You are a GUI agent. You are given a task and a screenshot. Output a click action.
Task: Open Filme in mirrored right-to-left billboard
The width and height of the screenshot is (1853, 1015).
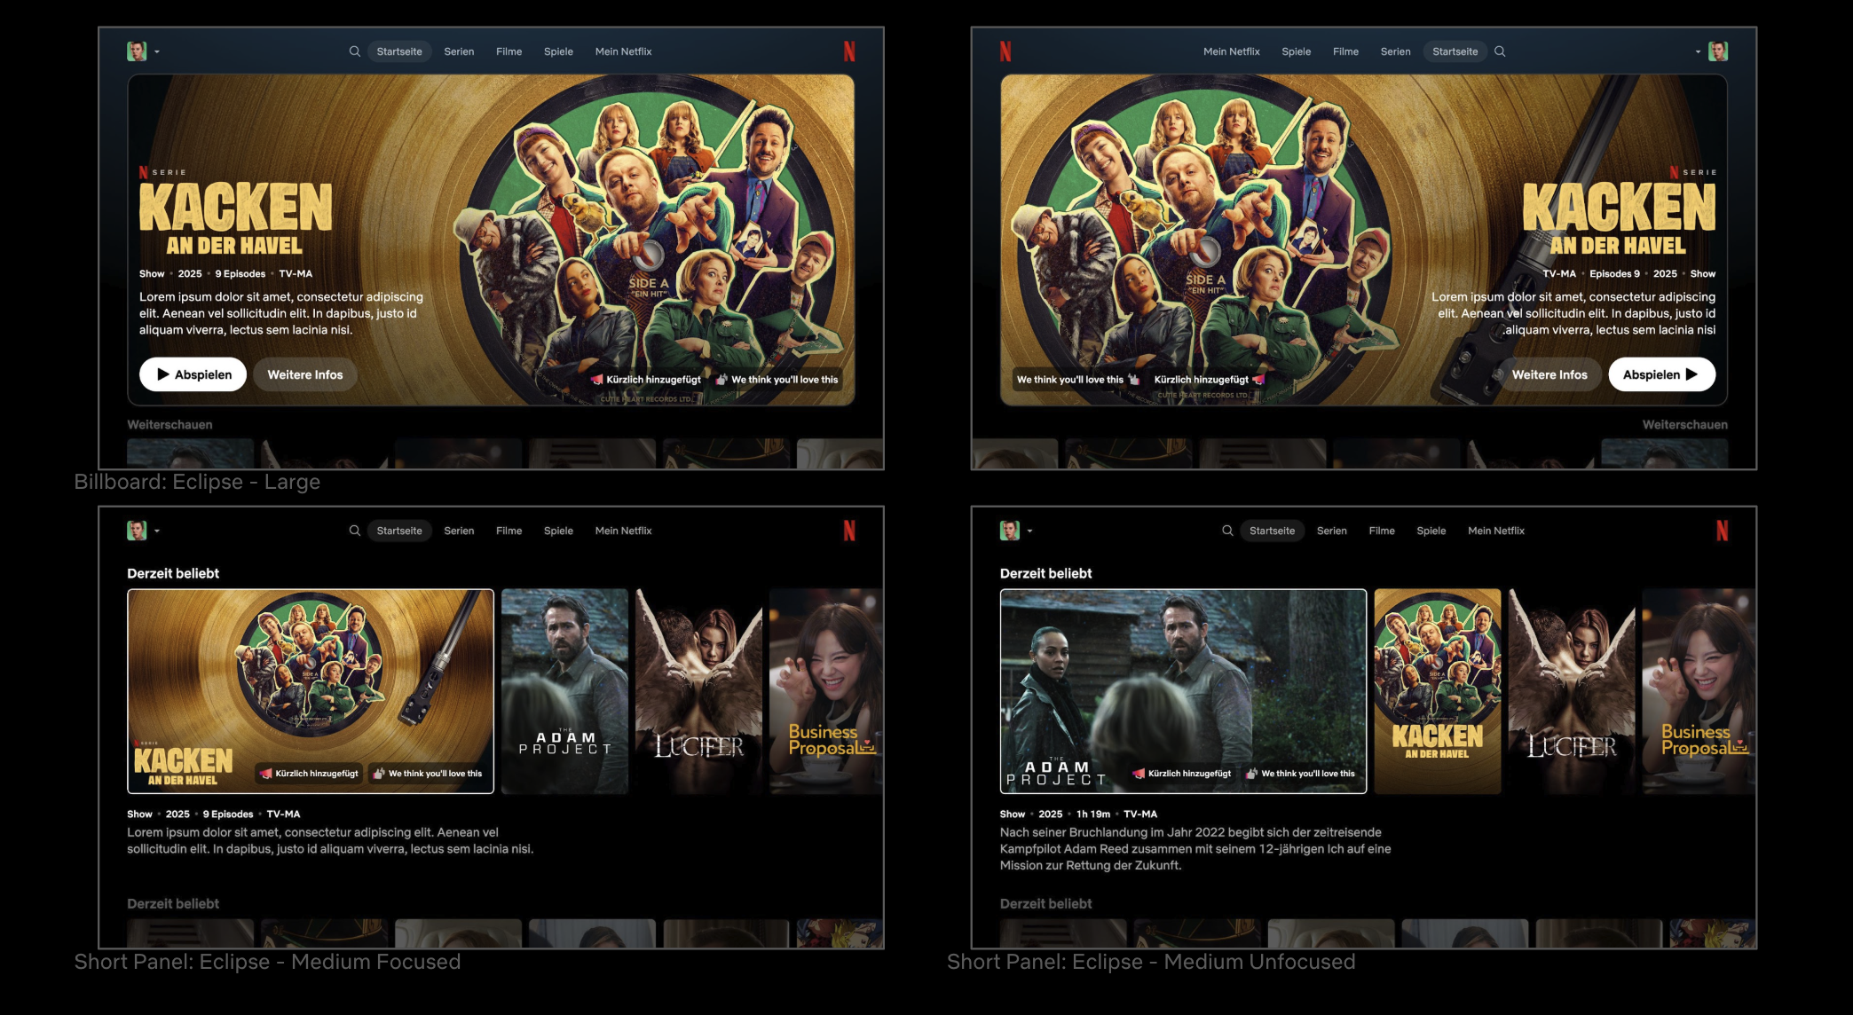1345,51
